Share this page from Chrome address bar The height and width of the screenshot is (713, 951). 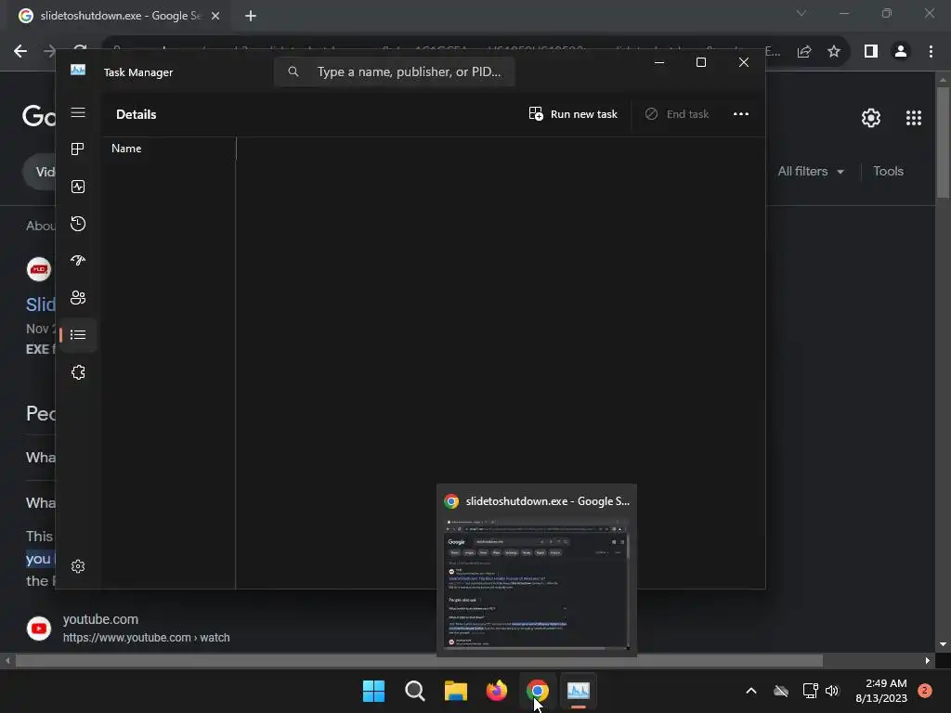804,52
